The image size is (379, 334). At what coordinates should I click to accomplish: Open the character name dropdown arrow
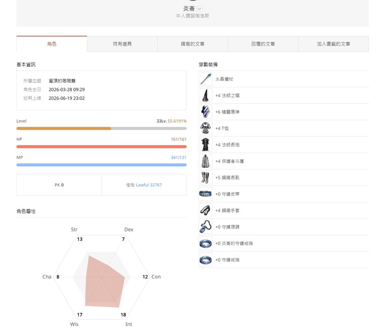[200, 9]
